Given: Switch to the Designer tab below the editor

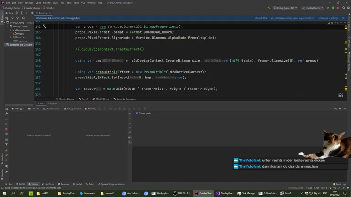Looking at the screenshot, I should pos(52,104).
